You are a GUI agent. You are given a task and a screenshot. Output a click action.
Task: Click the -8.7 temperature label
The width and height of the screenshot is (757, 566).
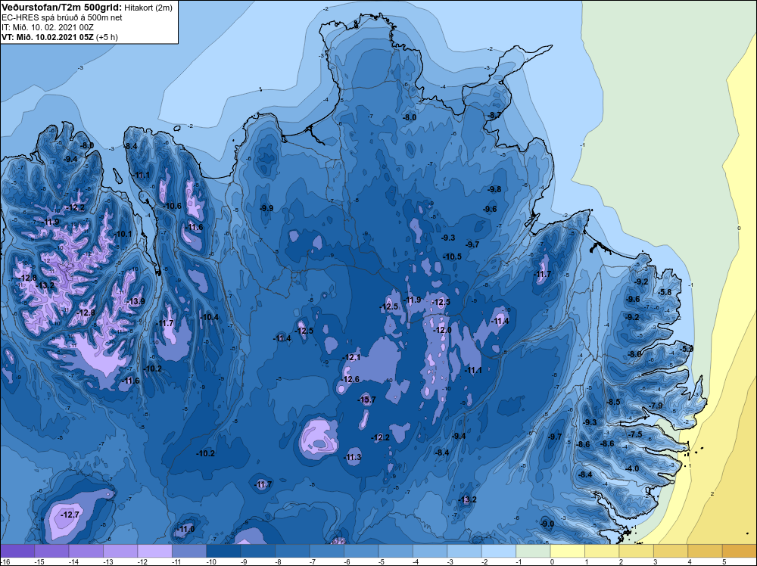pos(494,115)
